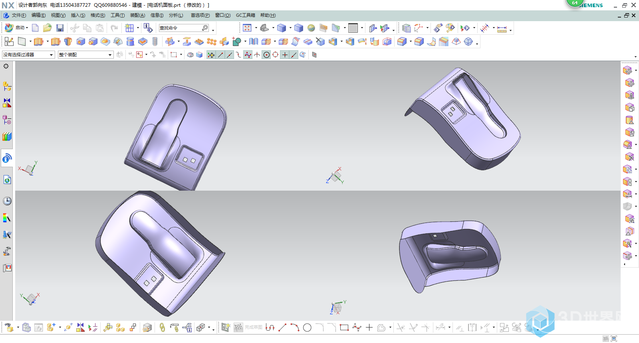The image size is (639, 343).
Task: Click the Fit view icon in the top toolbar
Action: tap(247, 28)
